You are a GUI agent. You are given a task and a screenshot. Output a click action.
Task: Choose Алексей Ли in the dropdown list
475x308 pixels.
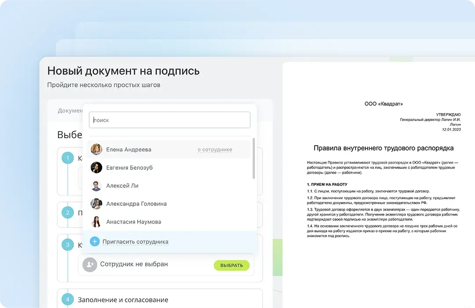(x=169, y=186)
